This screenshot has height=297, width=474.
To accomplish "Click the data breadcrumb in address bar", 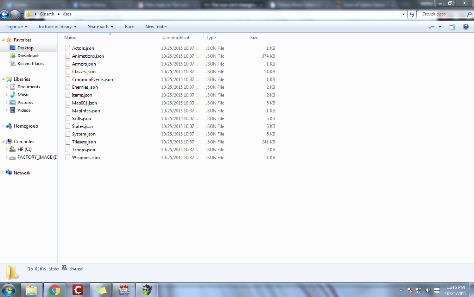I will [67, 14].
